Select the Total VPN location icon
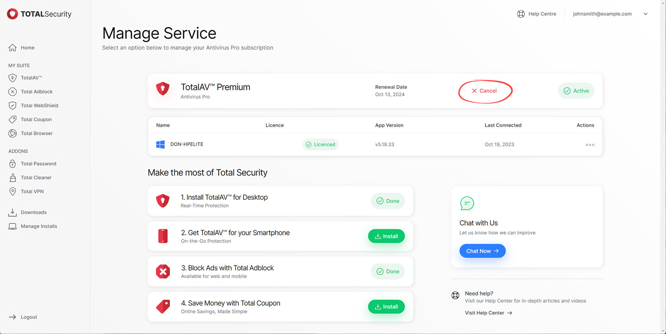 pos(13,191)
